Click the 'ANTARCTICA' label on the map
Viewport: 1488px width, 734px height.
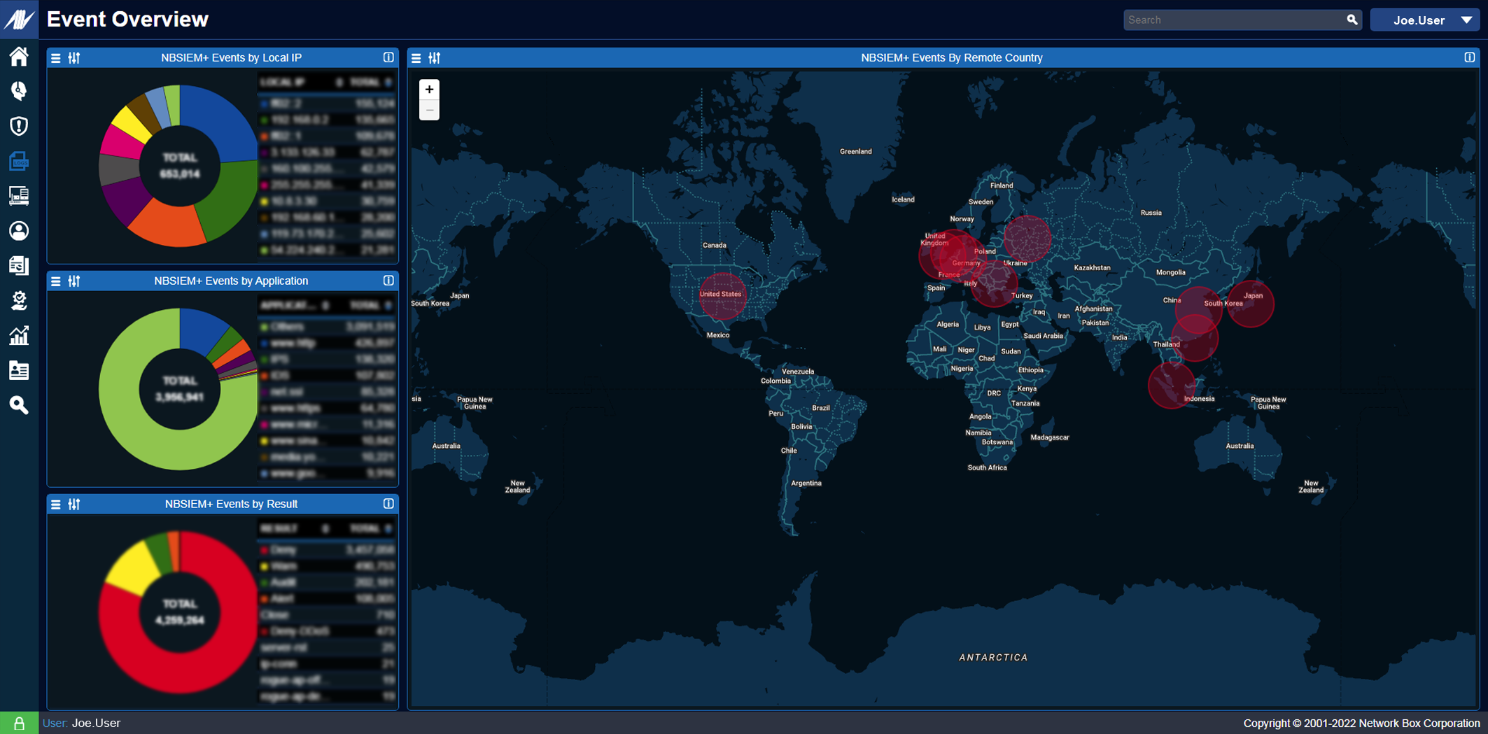pos(993,657)
